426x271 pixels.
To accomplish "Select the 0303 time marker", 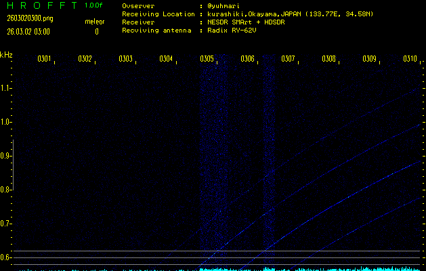I will click(125, 59).
